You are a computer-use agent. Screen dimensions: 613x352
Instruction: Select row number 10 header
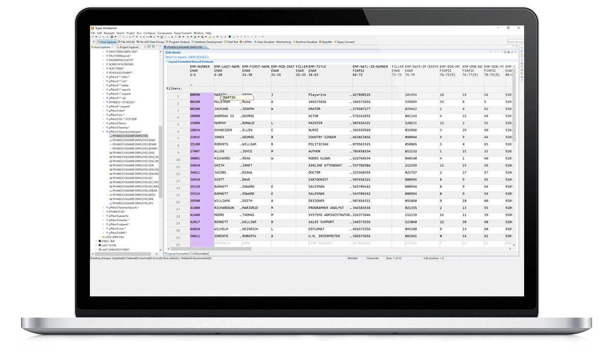(x=178, y=159)
